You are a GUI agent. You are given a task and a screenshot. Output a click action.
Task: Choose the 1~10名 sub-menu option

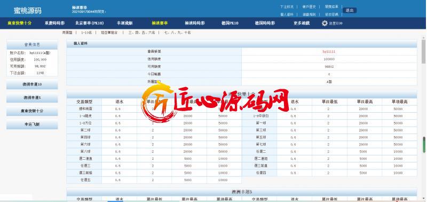86,33
